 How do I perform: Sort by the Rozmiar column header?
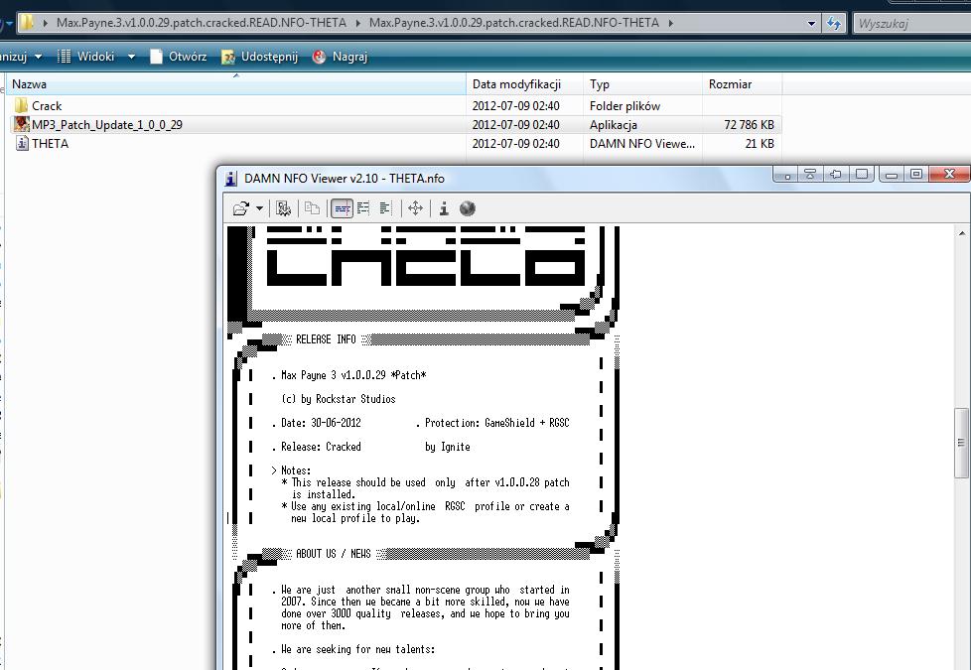click(x=742, y=84)
